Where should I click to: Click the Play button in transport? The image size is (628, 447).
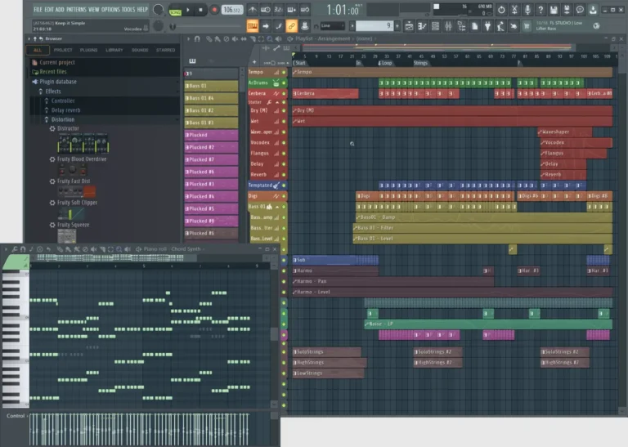[x=188, y=10]
